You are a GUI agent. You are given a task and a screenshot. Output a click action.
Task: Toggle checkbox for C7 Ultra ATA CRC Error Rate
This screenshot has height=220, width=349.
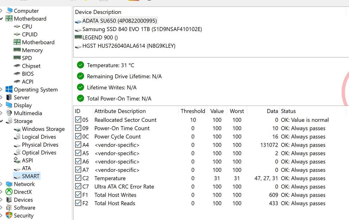click(78, 186)
